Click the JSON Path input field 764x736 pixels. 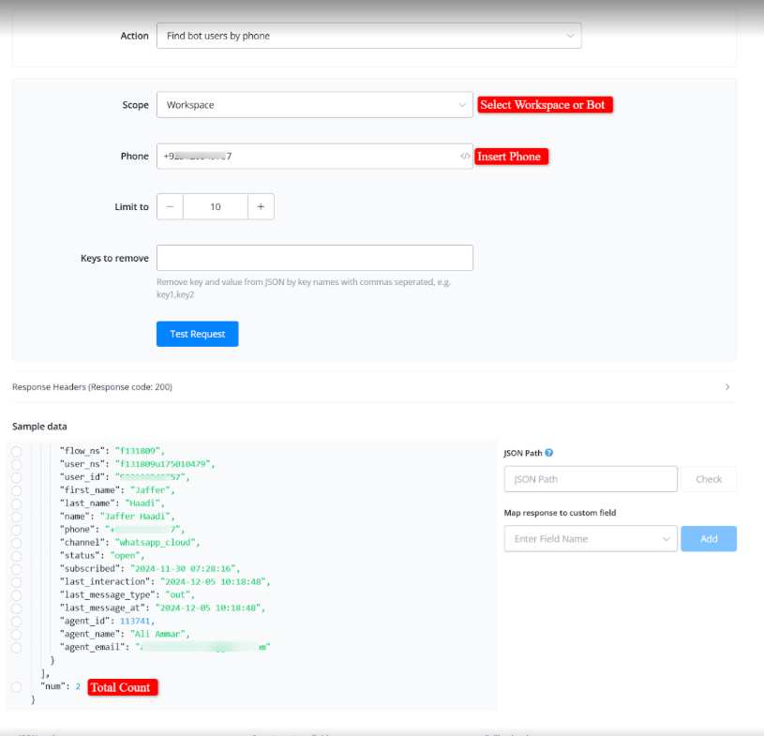590,479
